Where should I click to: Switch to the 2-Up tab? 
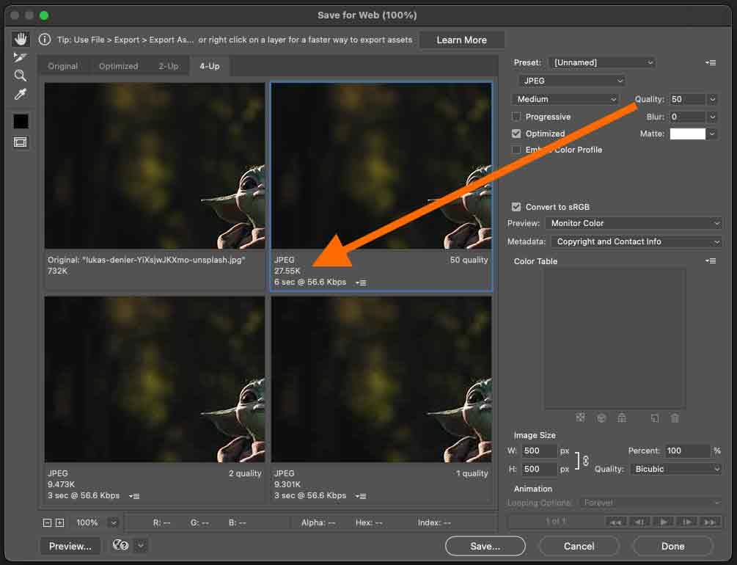[x=168, y=66]
